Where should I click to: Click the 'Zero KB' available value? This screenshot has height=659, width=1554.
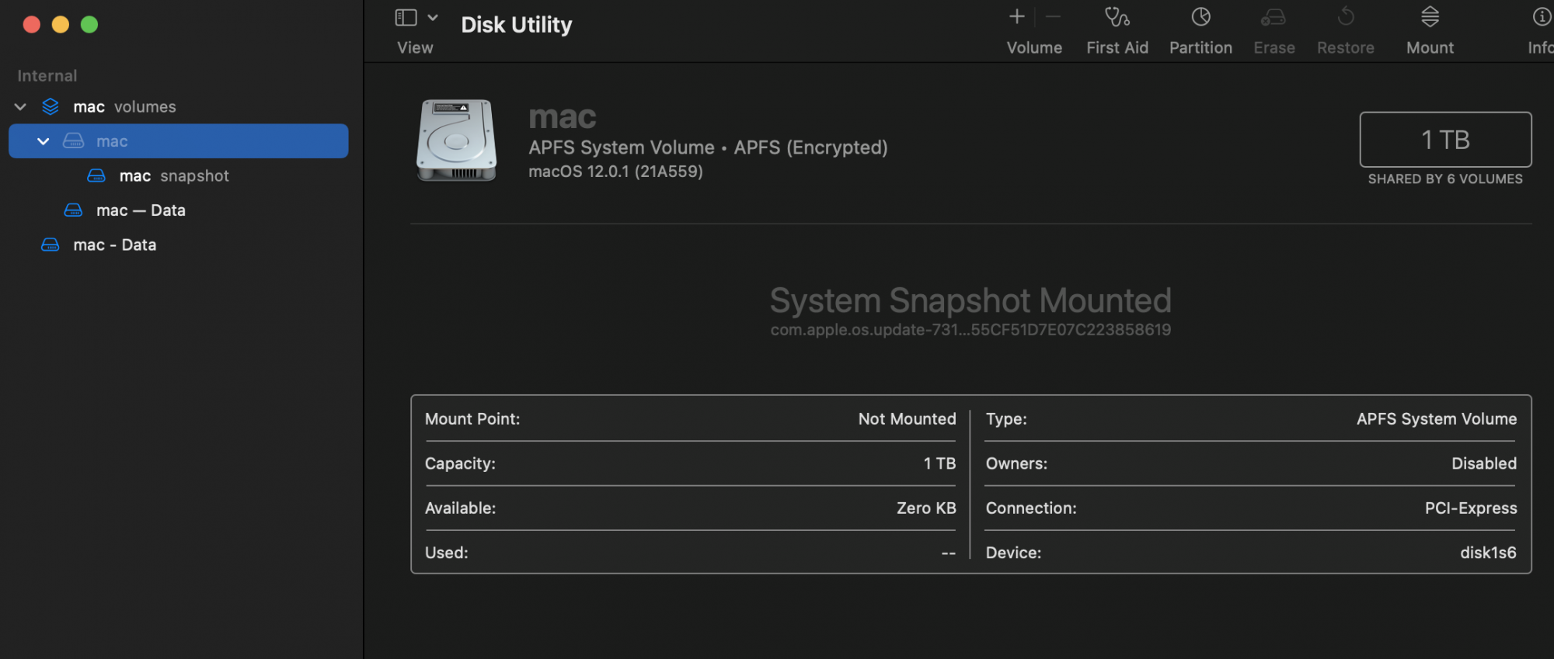[x=926, y=508]
